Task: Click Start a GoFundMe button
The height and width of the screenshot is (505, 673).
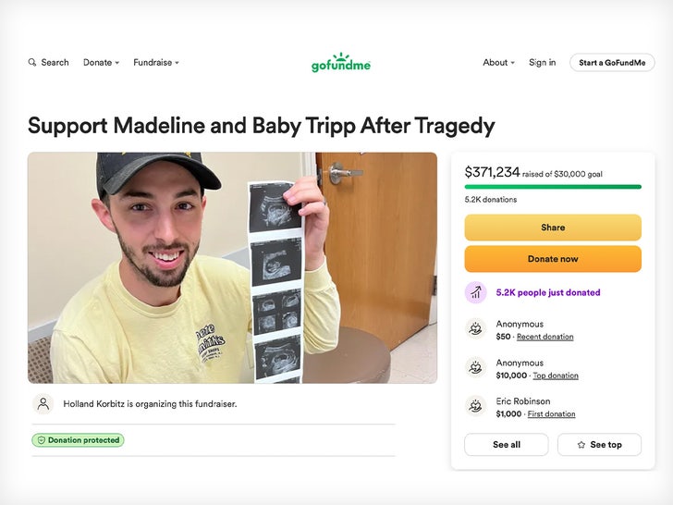Action: 612,63
